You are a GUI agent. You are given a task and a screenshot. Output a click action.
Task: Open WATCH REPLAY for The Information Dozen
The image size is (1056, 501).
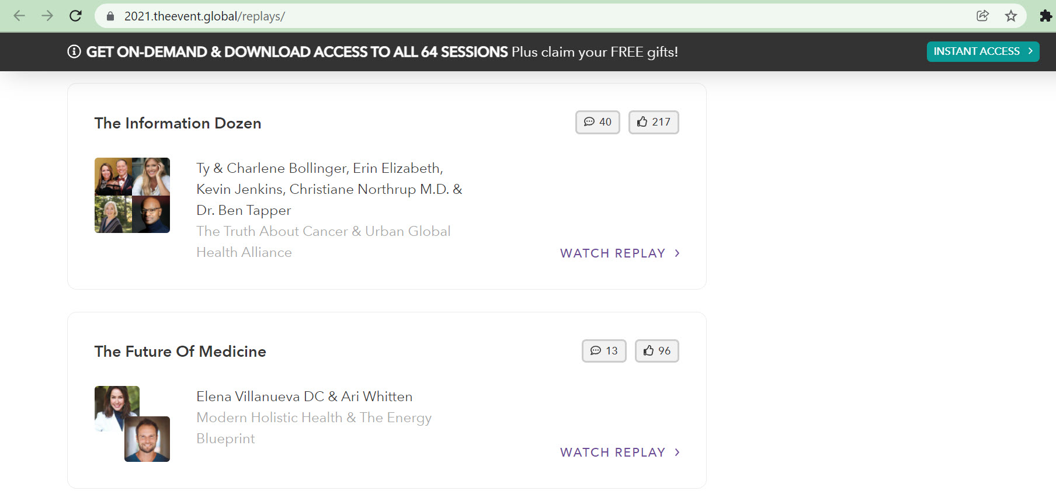click(612, 253)
